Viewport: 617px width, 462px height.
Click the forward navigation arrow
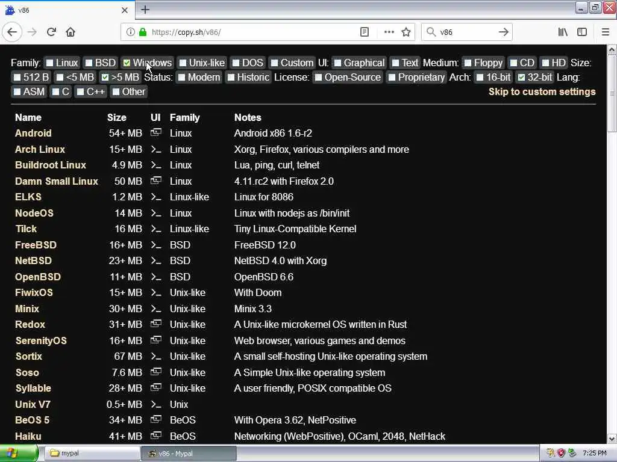(x=32, y=32)
